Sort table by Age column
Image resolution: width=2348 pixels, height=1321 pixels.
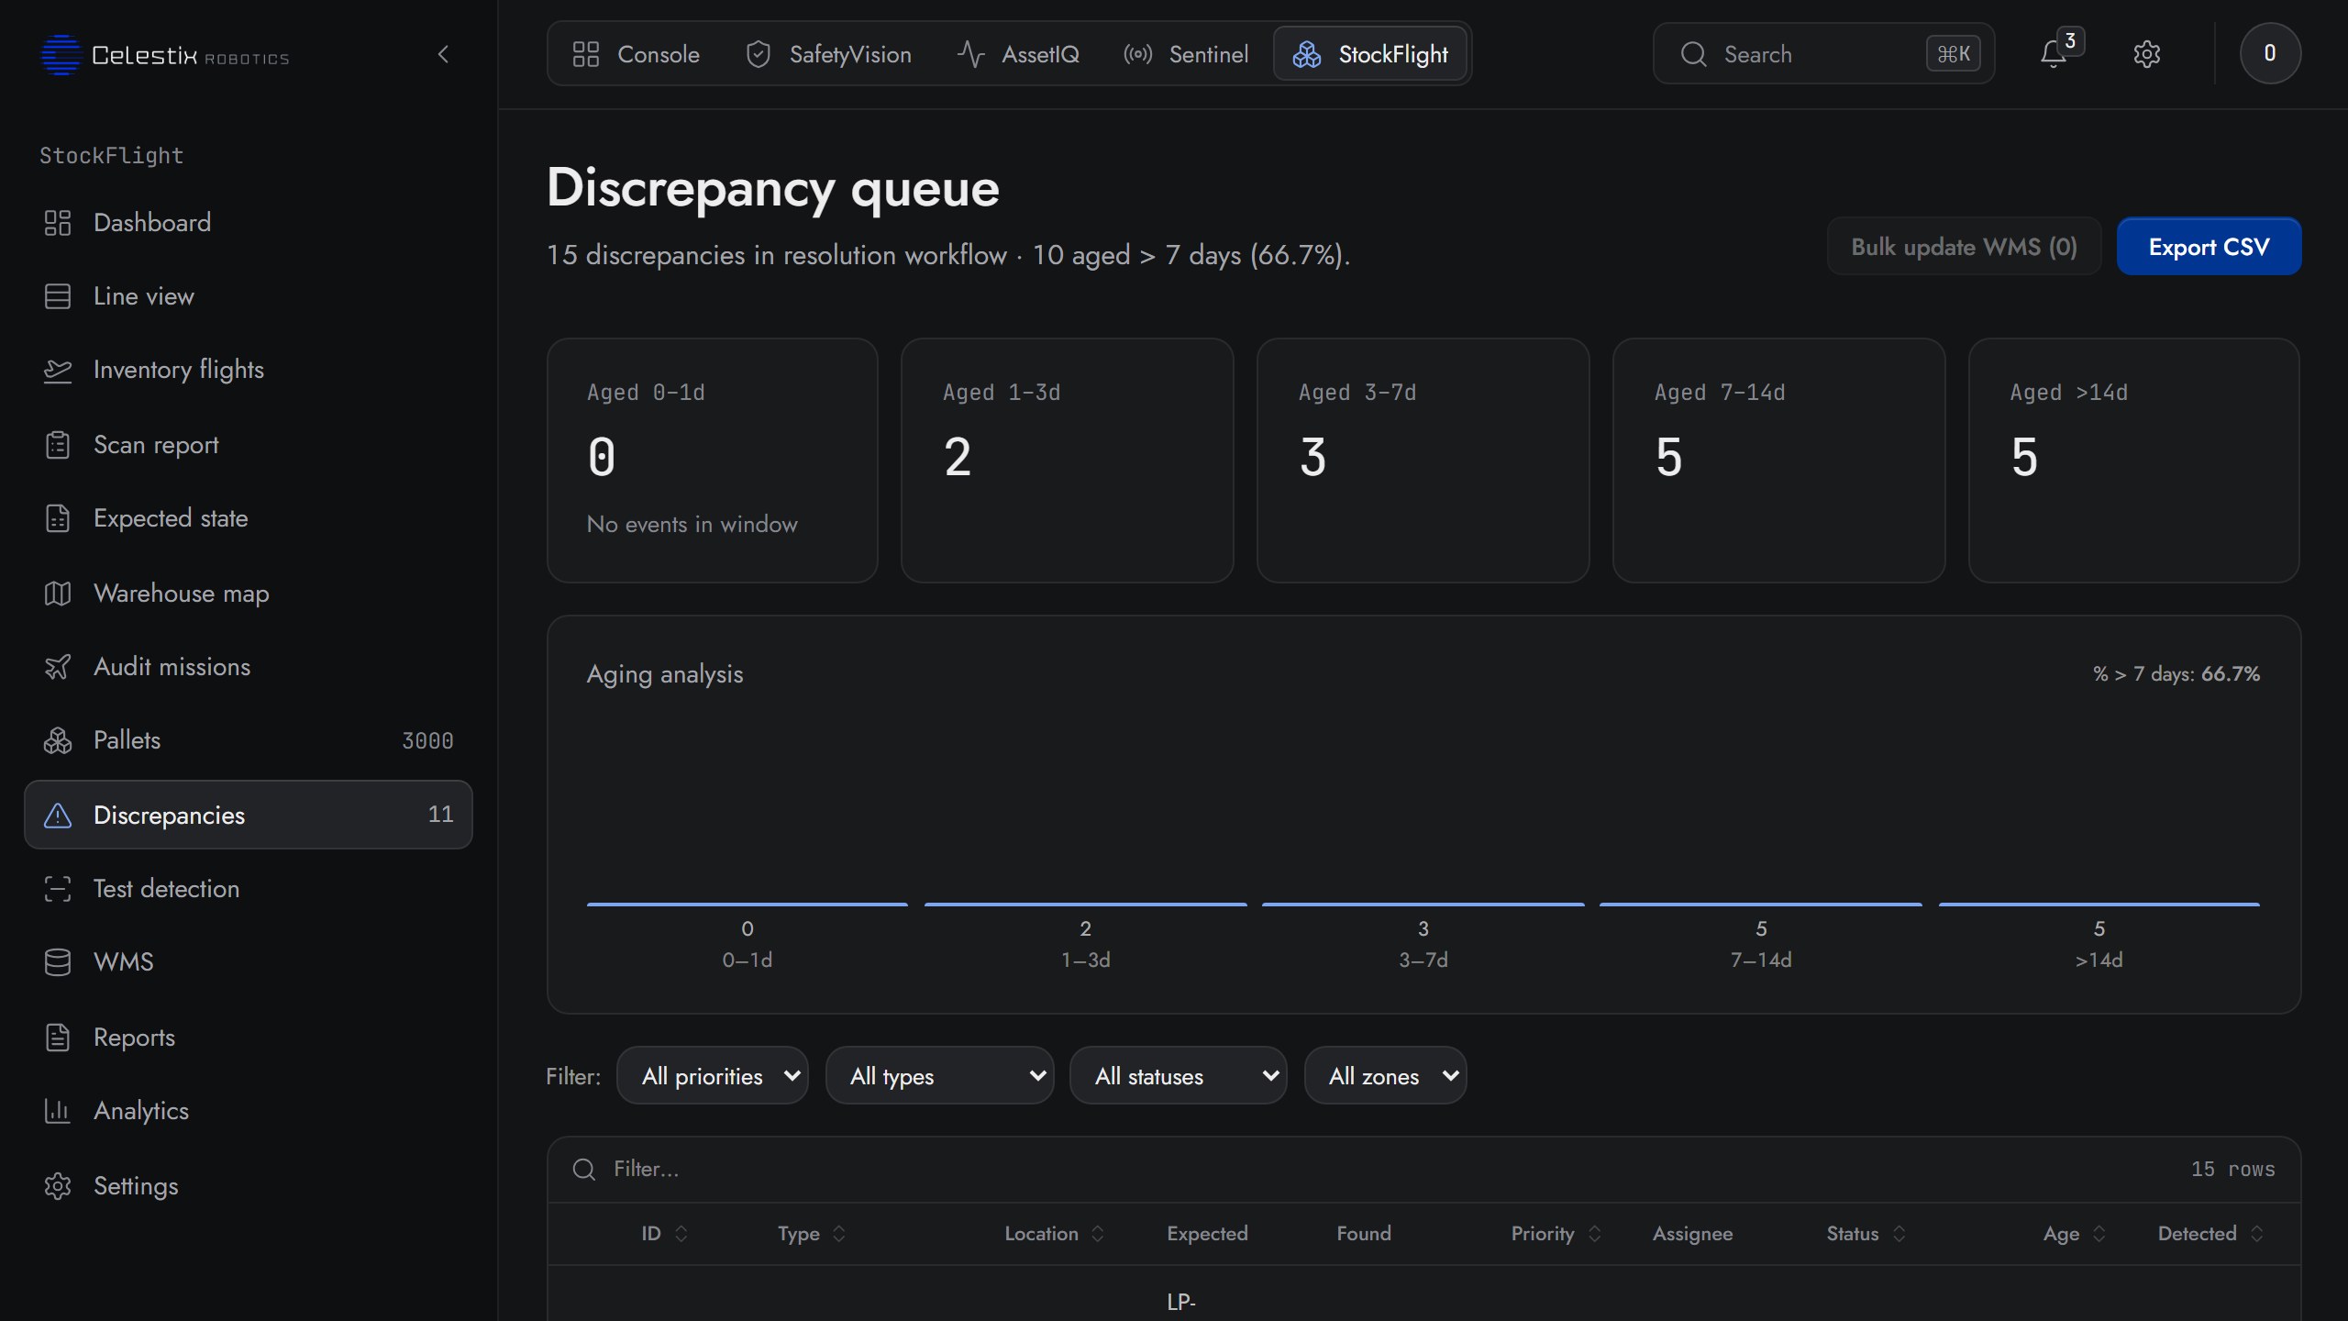tap(2074, 1234)
